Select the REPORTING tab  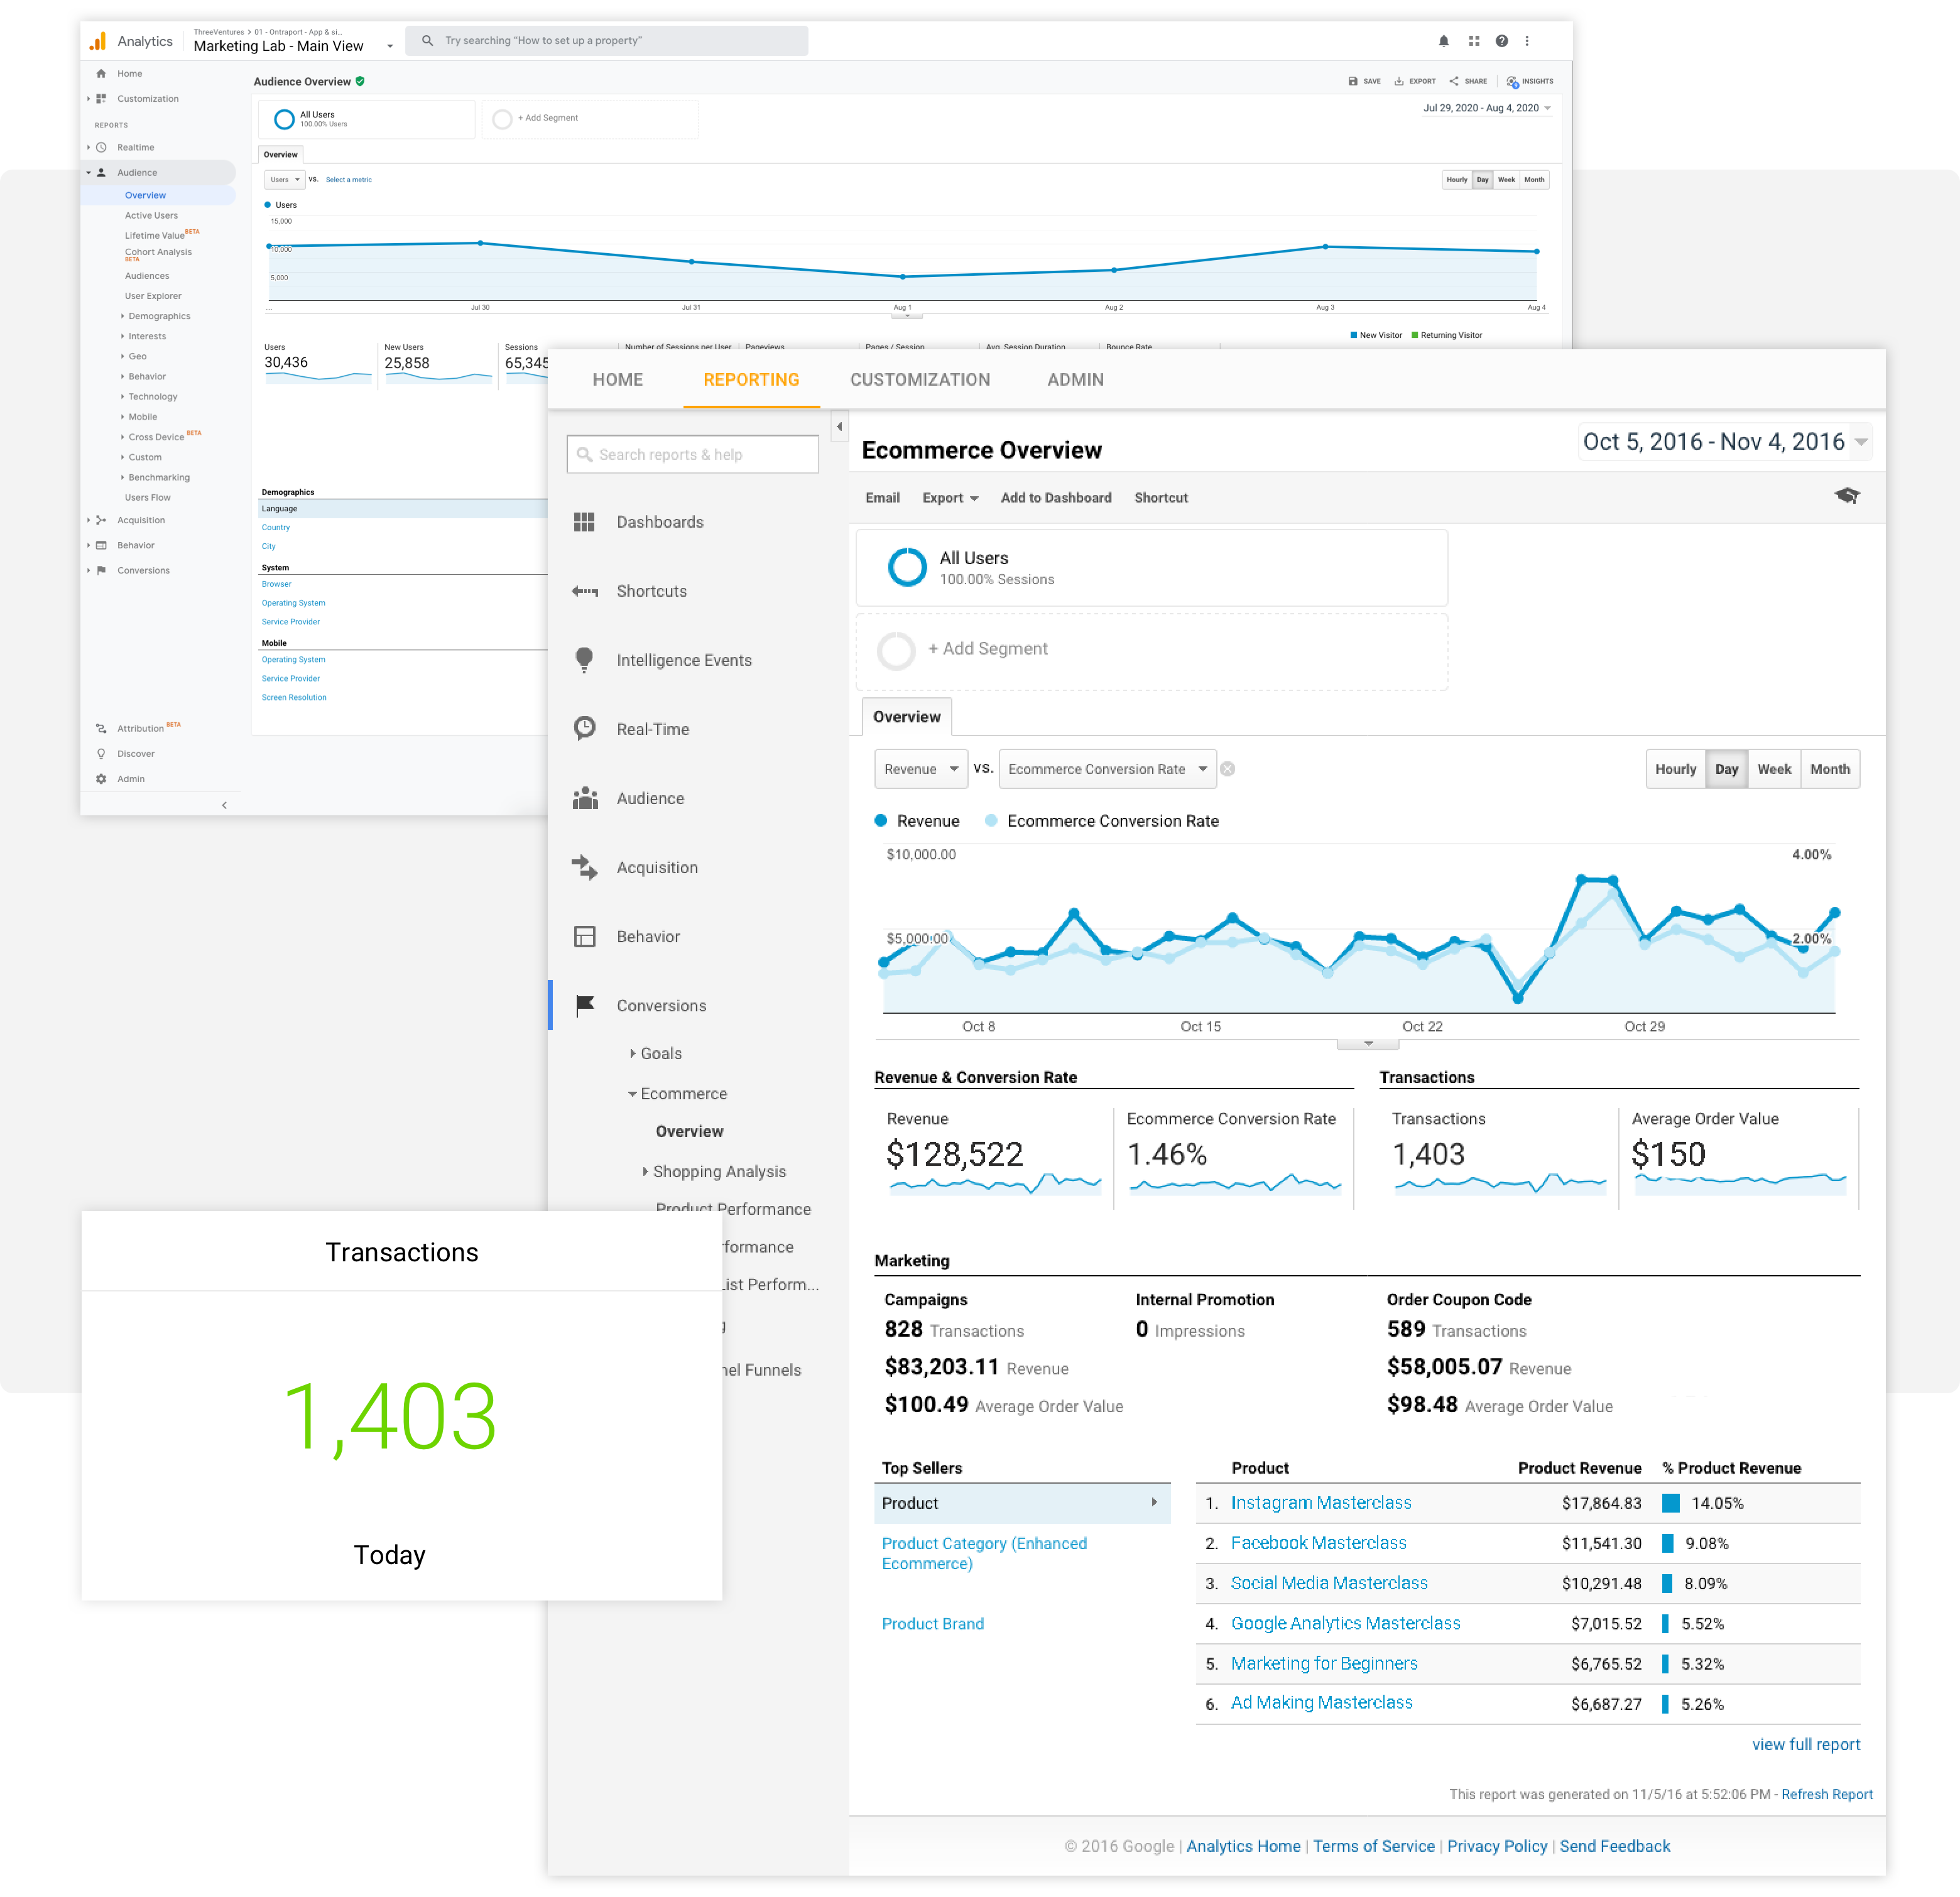coord(751,380)
